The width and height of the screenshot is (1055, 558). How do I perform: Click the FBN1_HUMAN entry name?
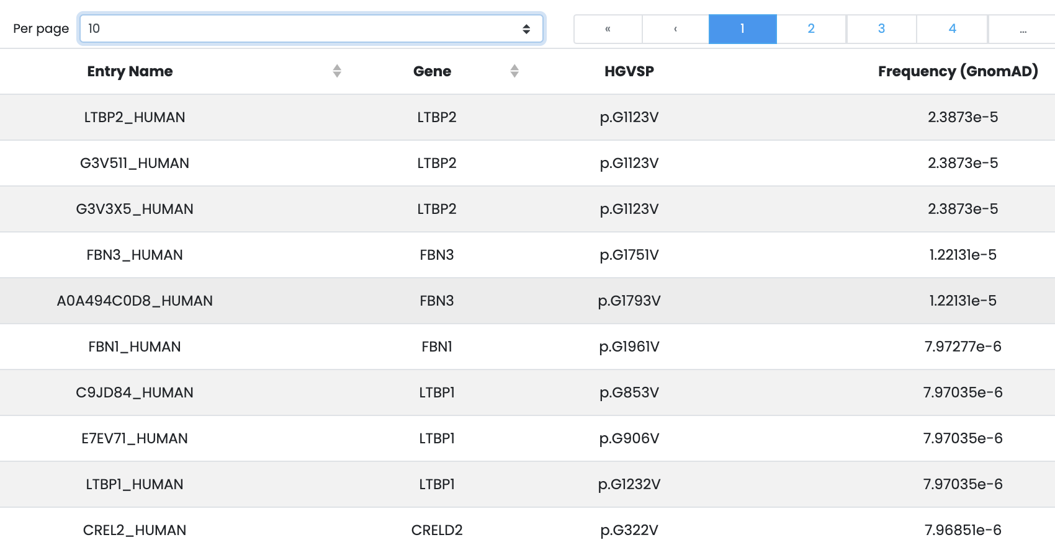[x=135, y=347]
